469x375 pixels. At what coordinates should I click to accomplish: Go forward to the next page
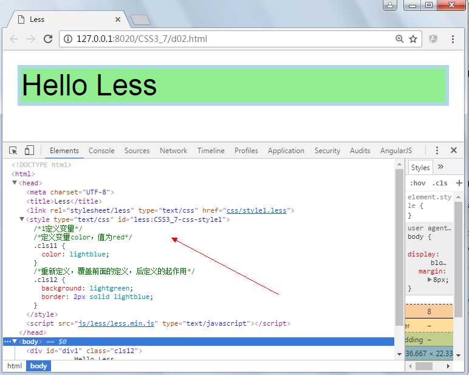coord(31,39)
